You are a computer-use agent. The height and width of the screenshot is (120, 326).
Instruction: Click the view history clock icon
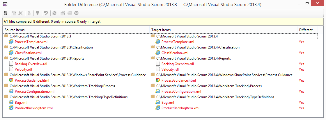pos(76,13)
